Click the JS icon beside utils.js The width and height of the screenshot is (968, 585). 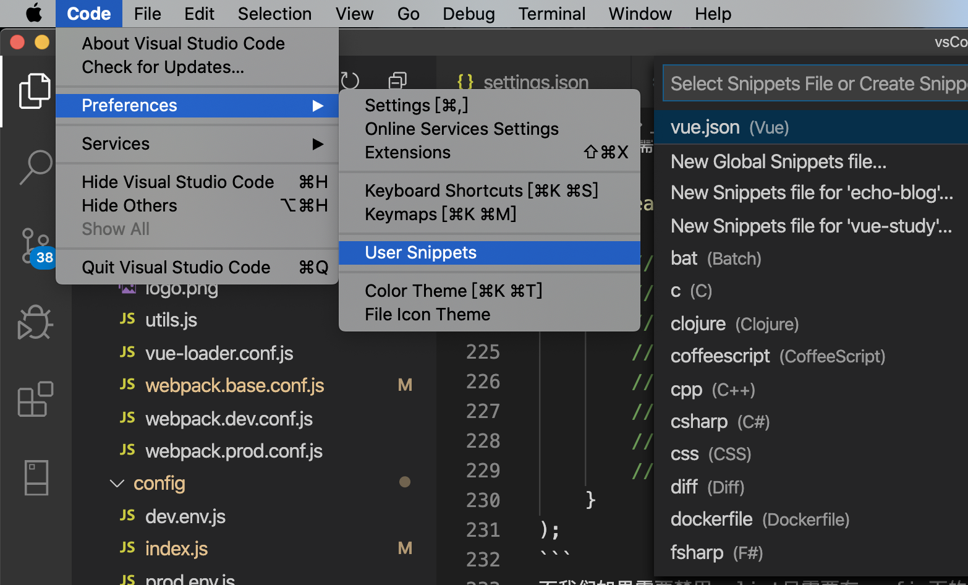[x=127, y=319]
